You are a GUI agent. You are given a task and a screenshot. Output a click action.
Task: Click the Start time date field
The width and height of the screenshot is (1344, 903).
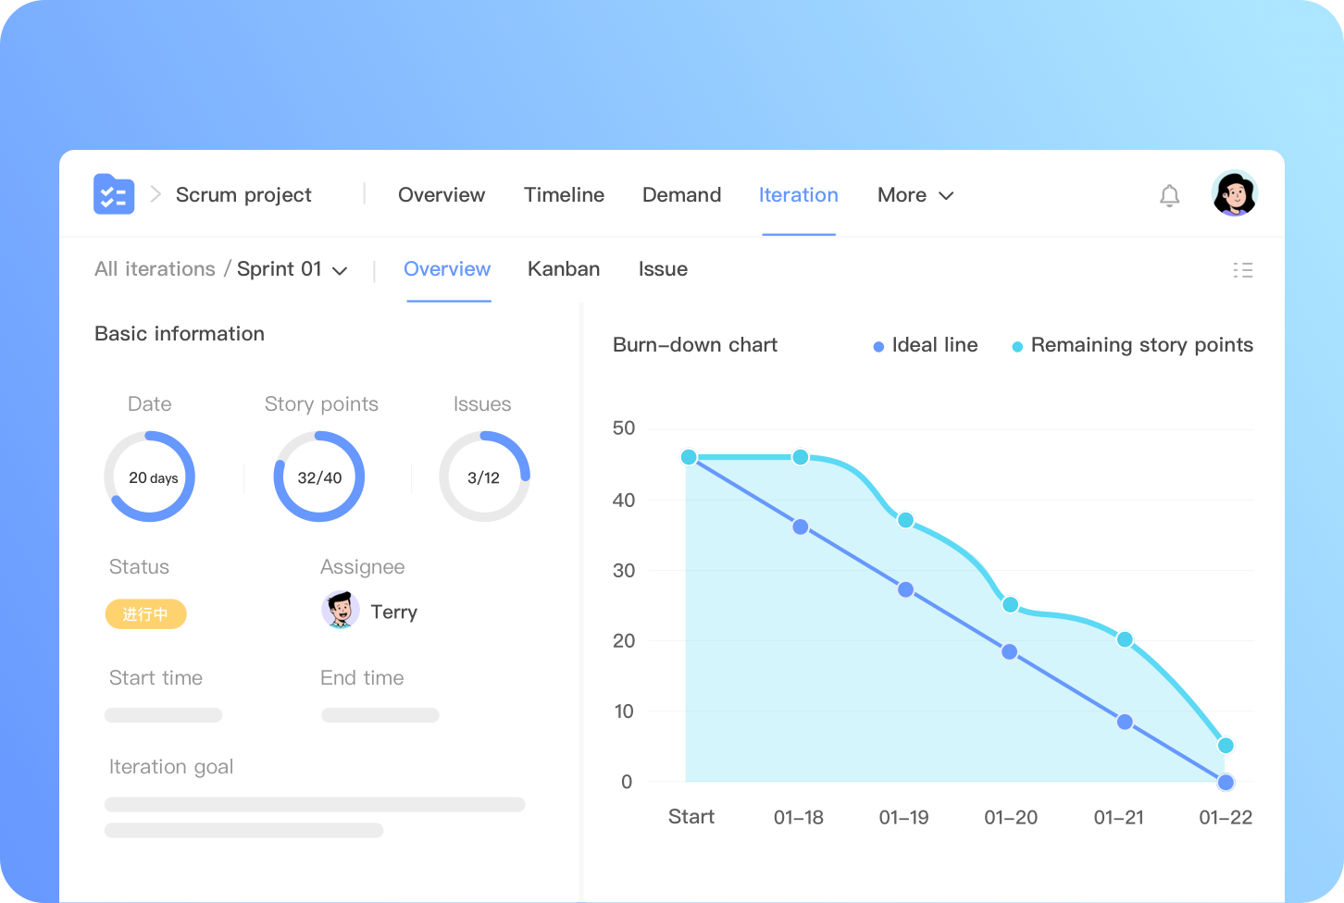pyautogui.click(x=163, y=715)
